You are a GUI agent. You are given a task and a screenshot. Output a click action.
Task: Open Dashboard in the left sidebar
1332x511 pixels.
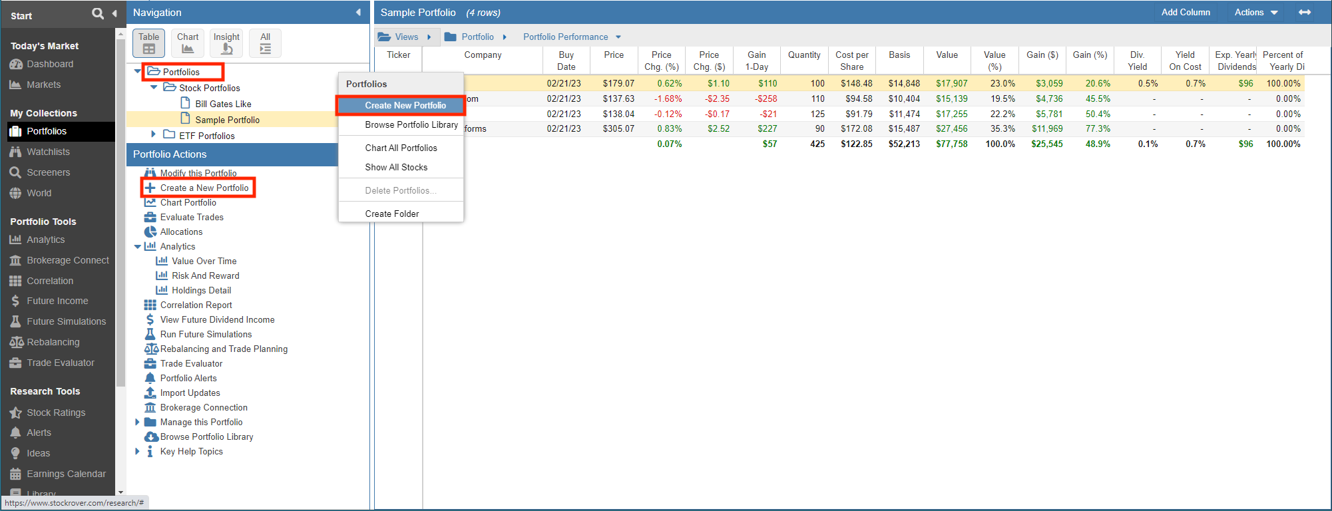point(50,64)
